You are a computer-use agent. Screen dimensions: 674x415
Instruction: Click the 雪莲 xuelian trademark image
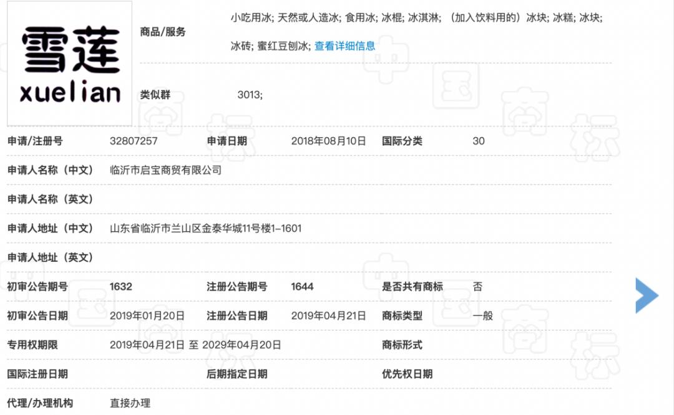click(70, 64)
